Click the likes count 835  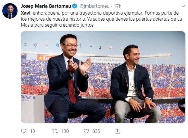96,131
